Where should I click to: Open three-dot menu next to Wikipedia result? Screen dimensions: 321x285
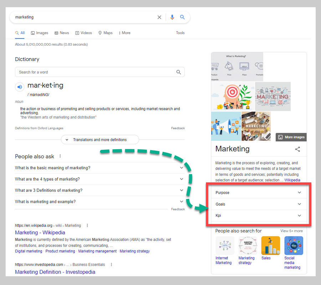coord(87,225)
